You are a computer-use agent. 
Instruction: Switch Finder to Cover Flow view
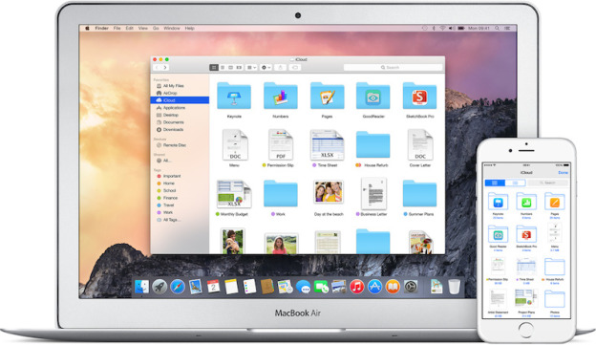[x=239, y=67]
